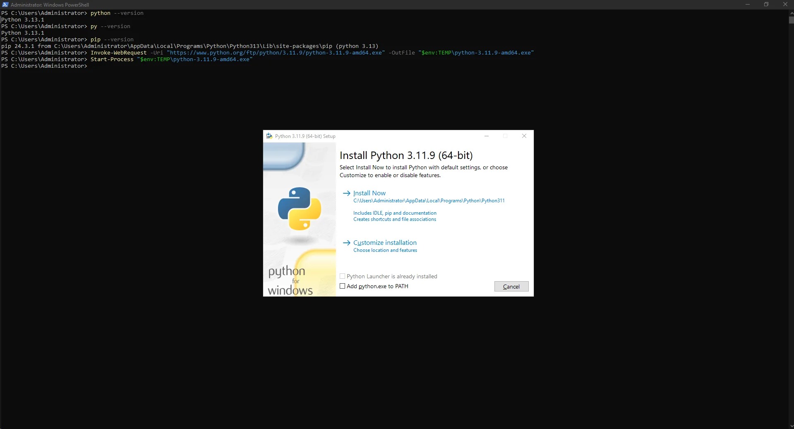Minimize the Python 3.11.9 Setup dialog
Screen dimensions: 794x429
point(487,136)
